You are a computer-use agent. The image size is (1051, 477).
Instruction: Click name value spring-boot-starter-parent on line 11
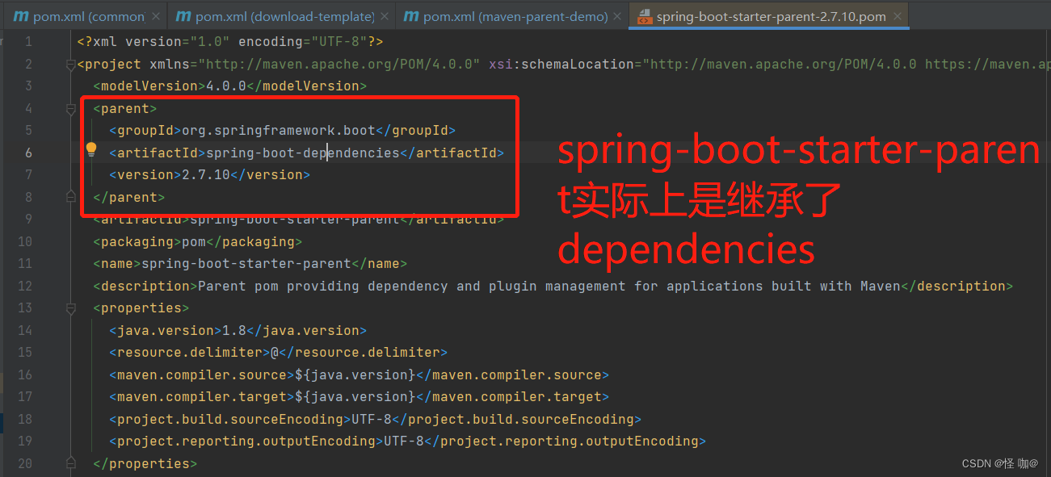246,263
